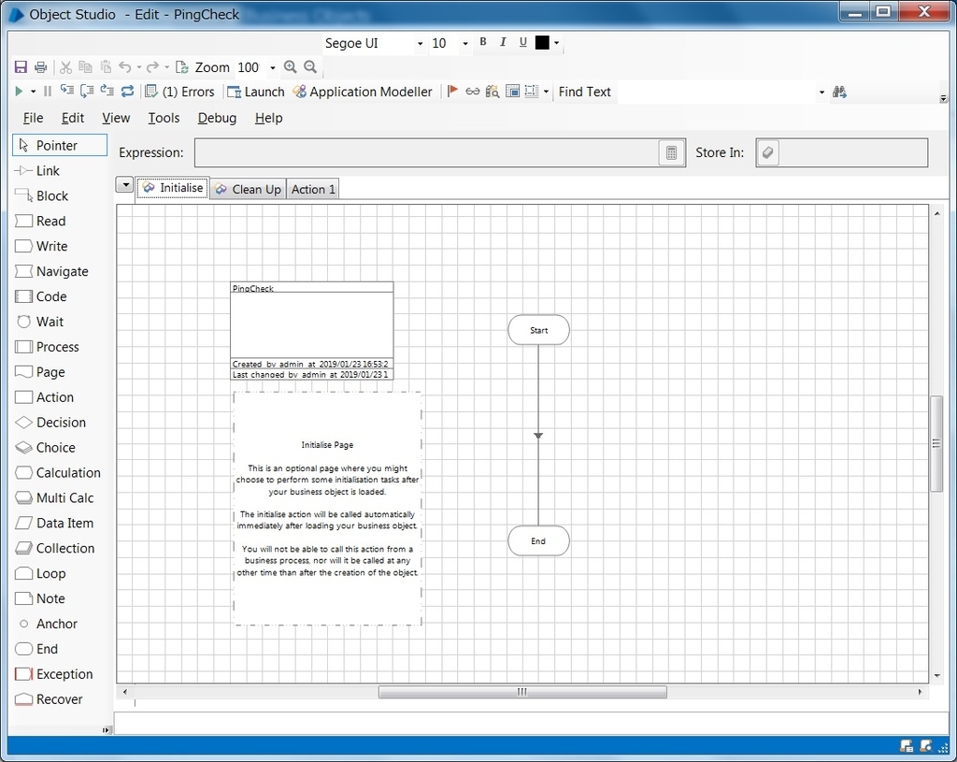Switch to the Action 1 tab
This screenshot has height=762, width=957.
tap(312, 189)
